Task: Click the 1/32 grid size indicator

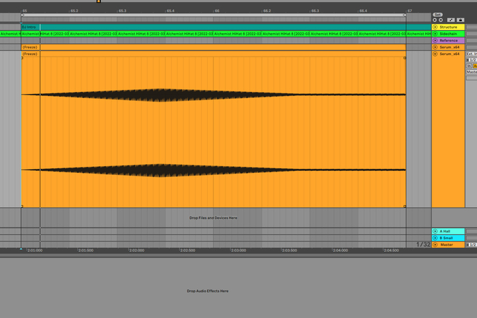Action: click(x=423, y=244)
